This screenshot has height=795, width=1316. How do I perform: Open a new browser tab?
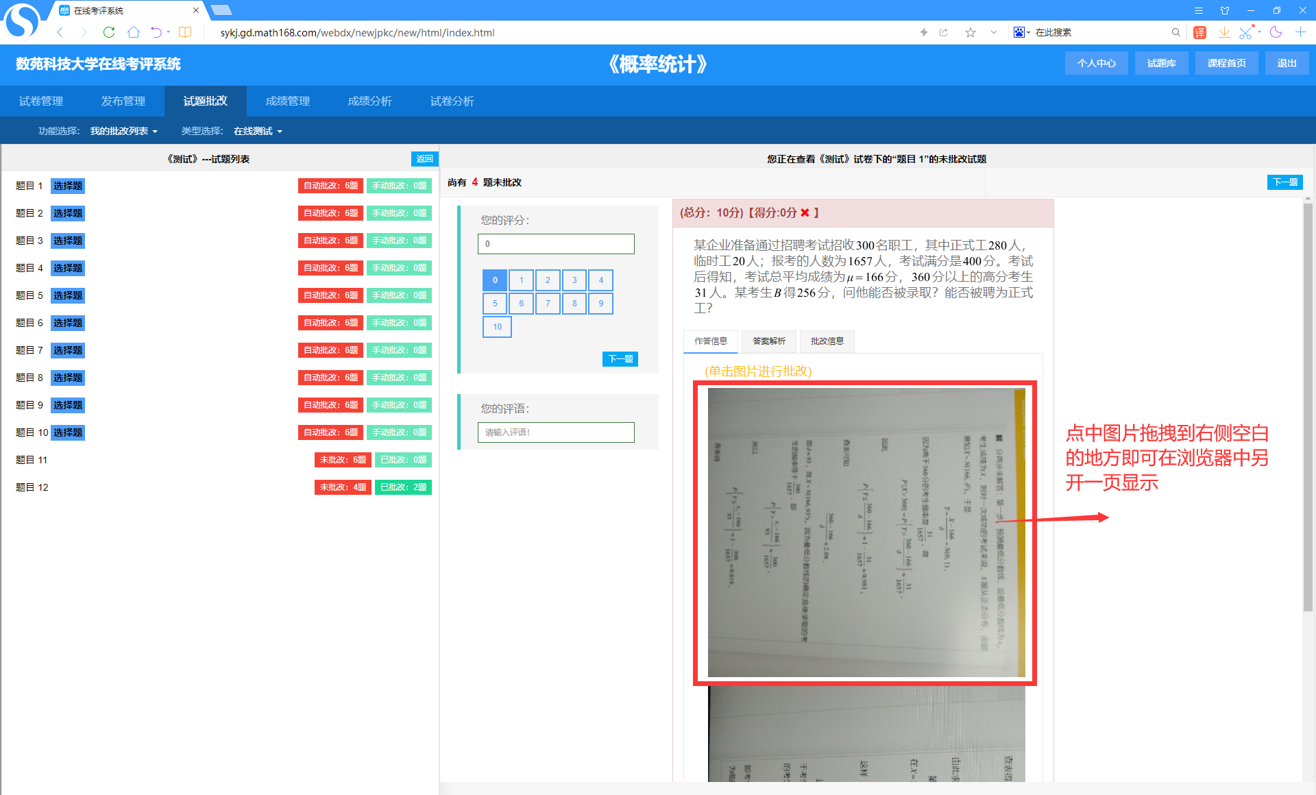click(x=221, y=10)
